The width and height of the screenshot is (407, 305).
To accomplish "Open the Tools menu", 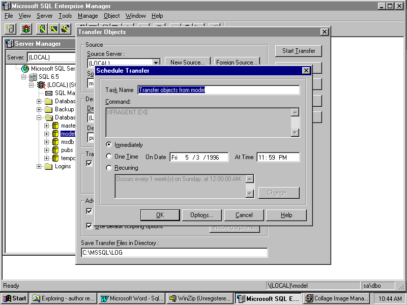I will click(x=65, y=16).
